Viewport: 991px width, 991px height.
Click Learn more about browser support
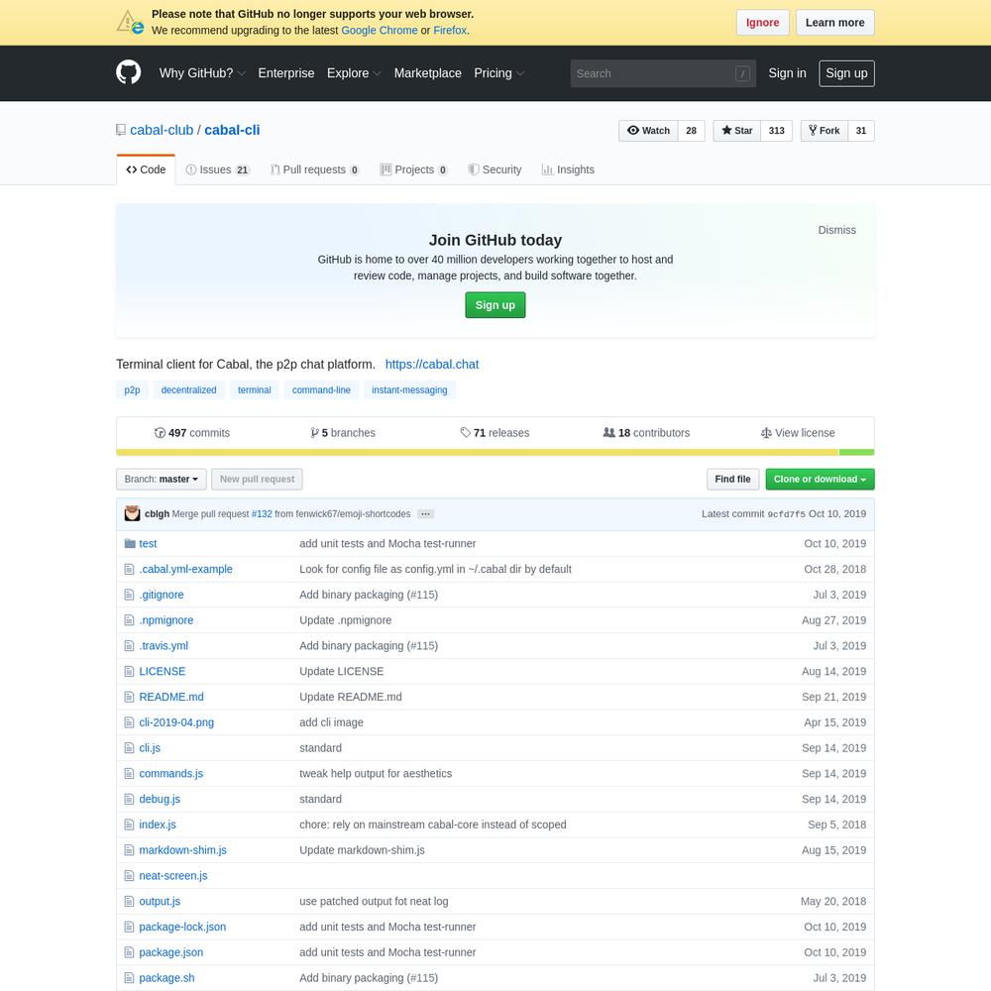[834, 23]
